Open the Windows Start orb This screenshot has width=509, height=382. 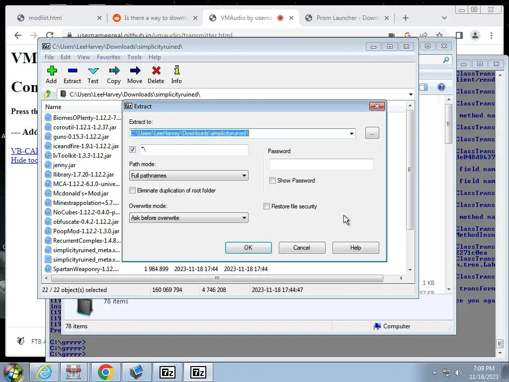[x=13, y=373]
